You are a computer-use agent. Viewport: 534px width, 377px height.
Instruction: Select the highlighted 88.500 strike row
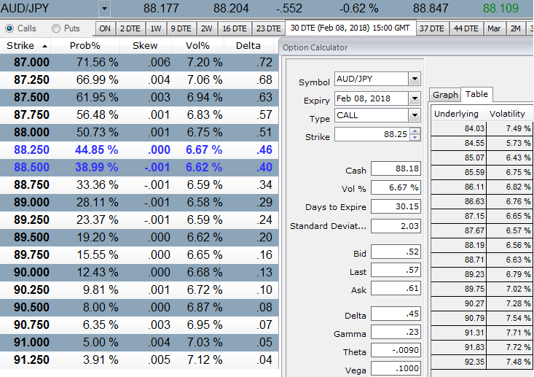tap(139, 168)
